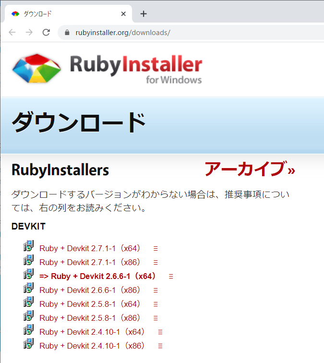
Task: Go back using the browser back arrow
Action: [12, 33]
